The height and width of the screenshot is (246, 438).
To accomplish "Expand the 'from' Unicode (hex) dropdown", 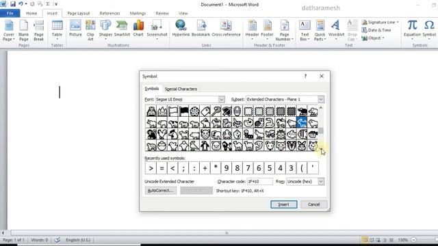I will point(321,181).
